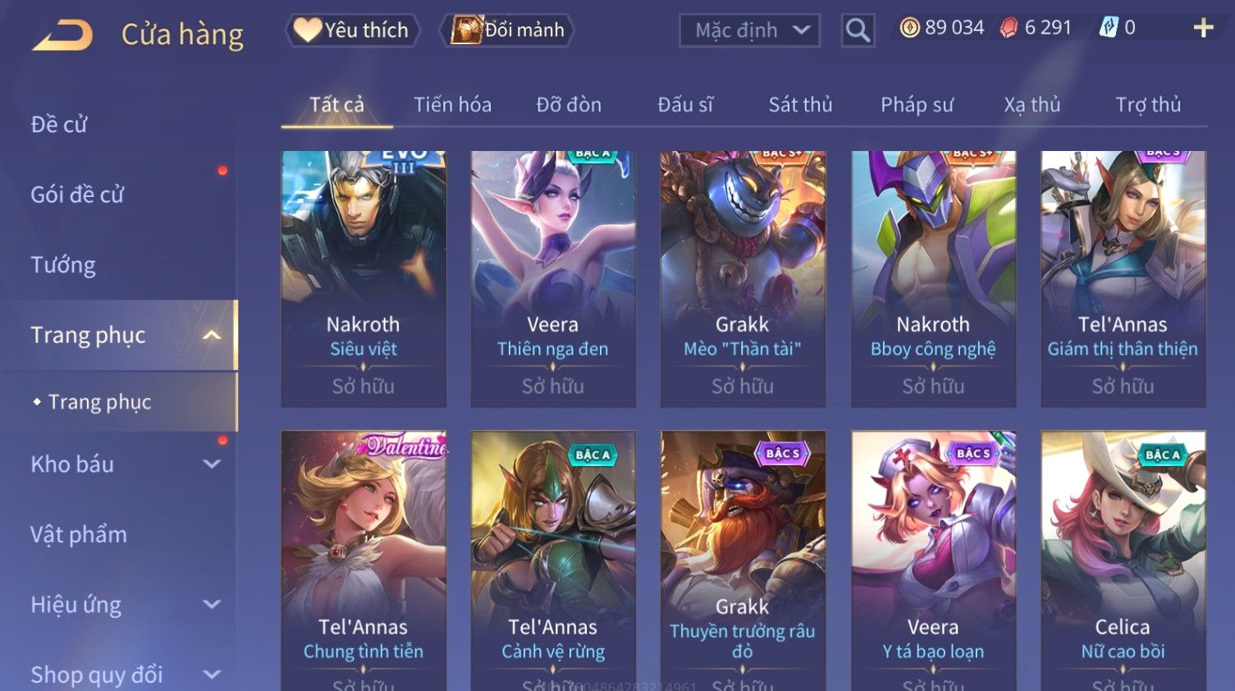
Task: Switch to the Pháp sư tab
Action: (917, 105)
